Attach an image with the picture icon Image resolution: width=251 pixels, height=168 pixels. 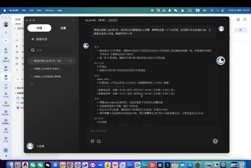click(93, 141)
